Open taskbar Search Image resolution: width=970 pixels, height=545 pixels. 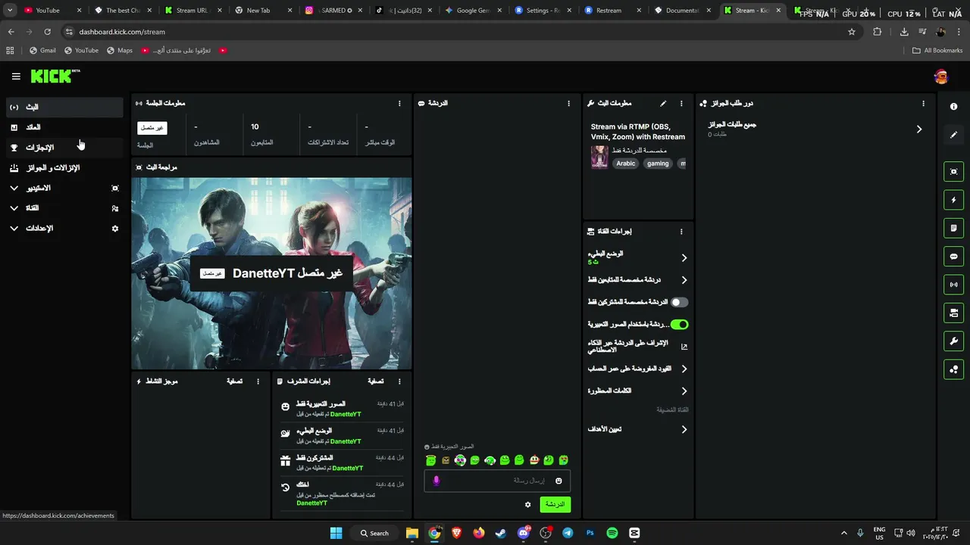pyautogui.click(x=374, y=533)
